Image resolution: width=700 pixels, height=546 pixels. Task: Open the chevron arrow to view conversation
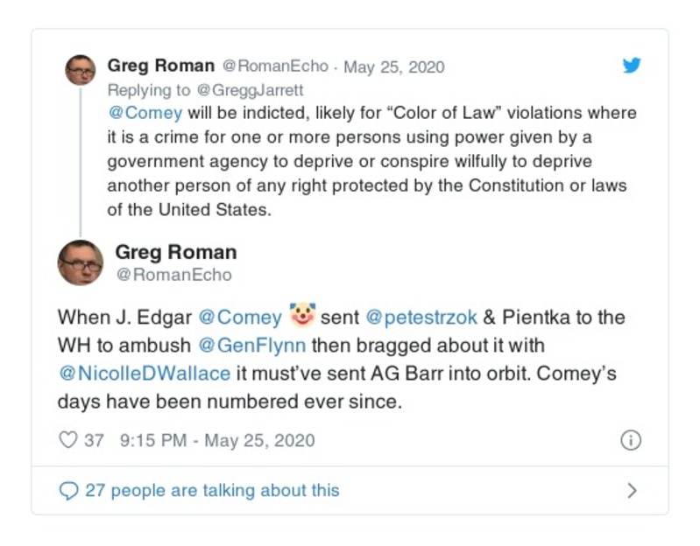pyautogui.click(x=632, y=491)
